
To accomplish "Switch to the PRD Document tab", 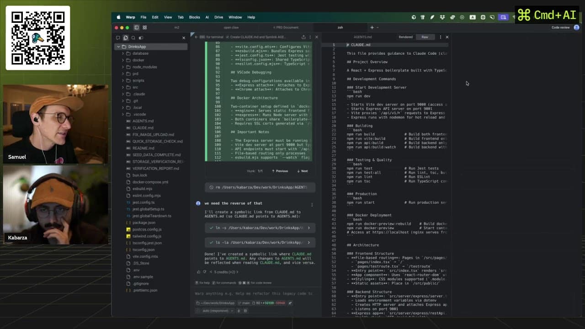I will pyautogui.click(x=286, y=27).
